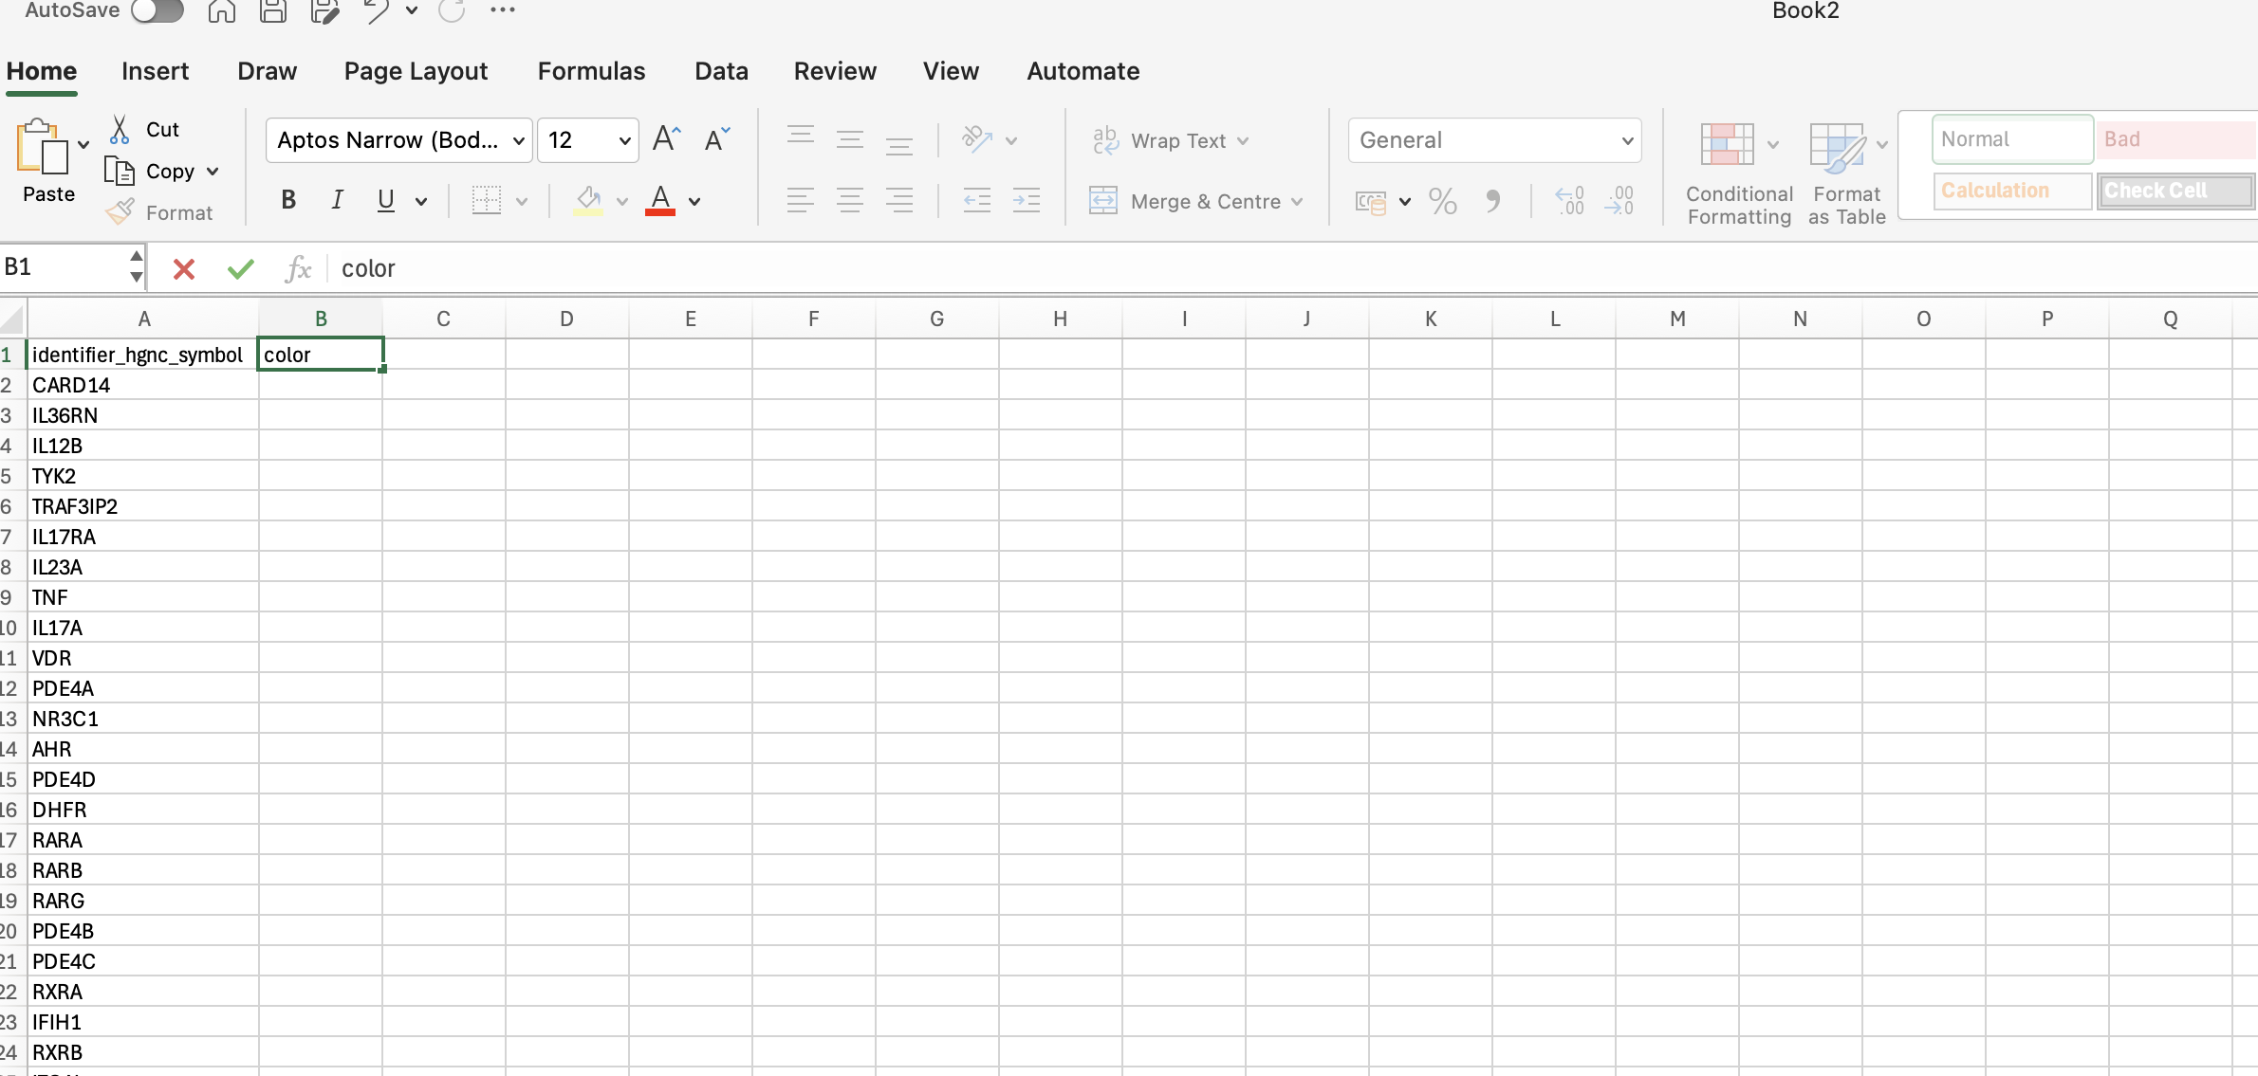Toggle the AutoSave switch
2258x1076 pixels.
pyautogui.click(x=157, y=10)
